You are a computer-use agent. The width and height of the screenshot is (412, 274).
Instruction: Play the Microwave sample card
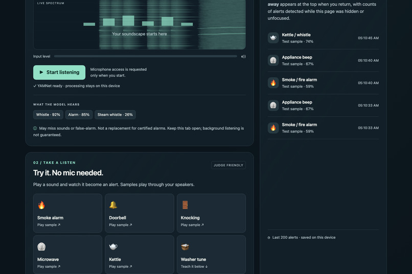click(67, 255)
